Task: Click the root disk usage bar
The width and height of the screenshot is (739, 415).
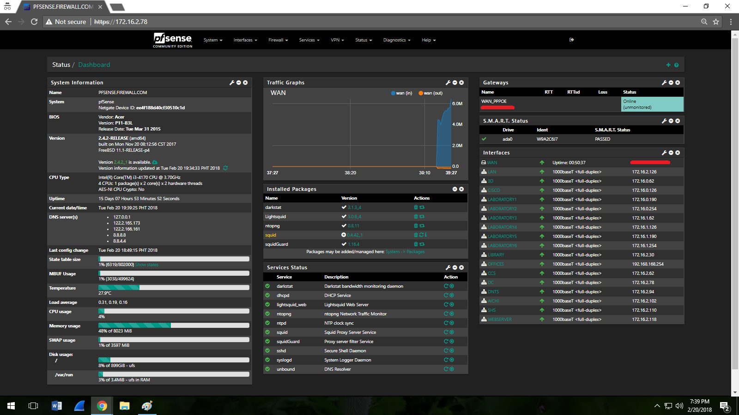Action: (x=174, y=360)
